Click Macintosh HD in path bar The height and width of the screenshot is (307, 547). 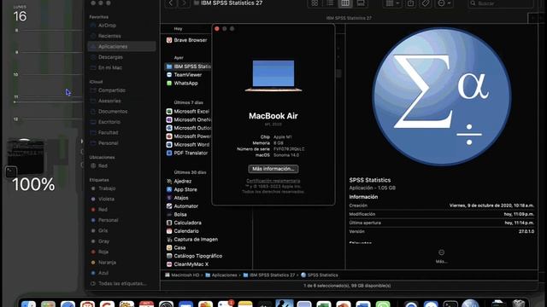point(181,275)
